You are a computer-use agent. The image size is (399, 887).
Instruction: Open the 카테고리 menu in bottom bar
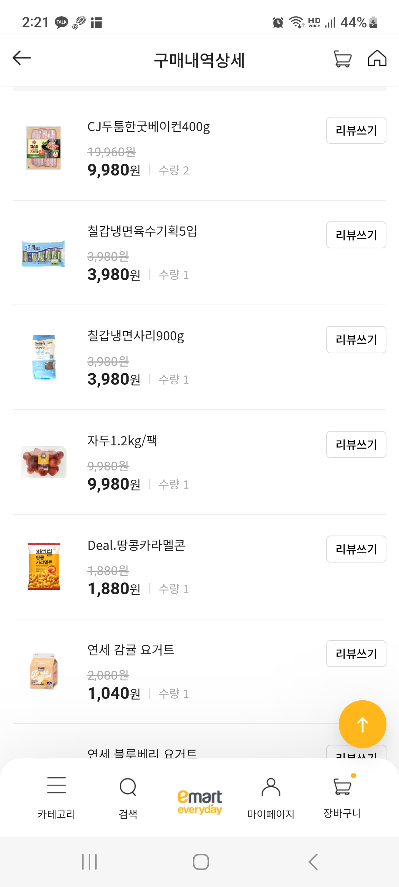[57, 798]
